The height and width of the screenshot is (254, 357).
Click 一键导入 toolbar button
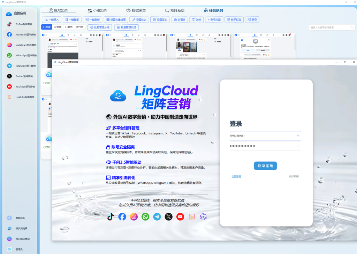(52, 20)
